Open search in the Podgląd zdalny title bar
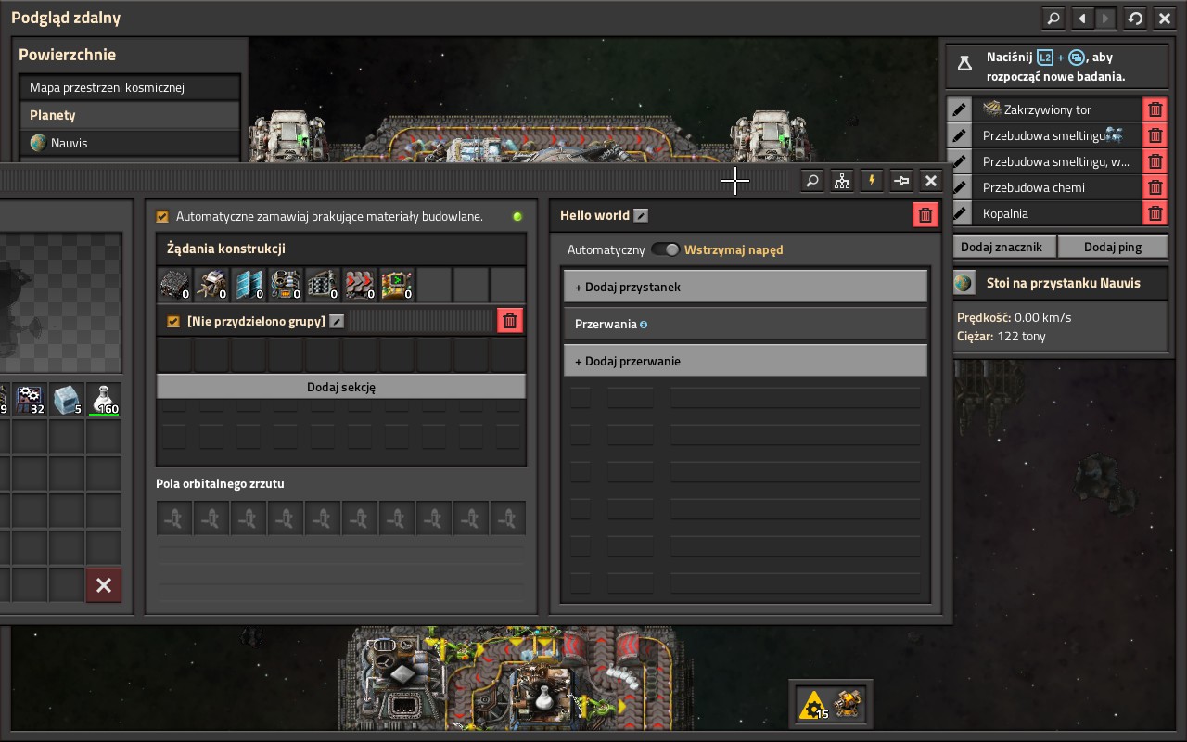 click(1053, 18)
